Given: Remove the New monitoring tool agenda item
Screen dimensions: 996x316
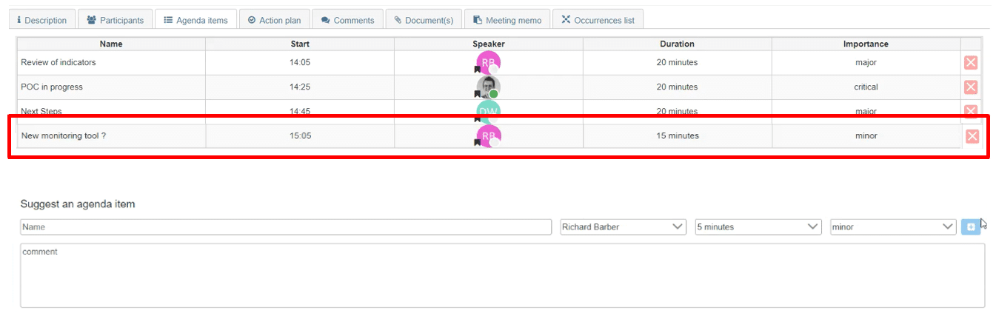Looking at the screenshot, I should tap(972, 136).
